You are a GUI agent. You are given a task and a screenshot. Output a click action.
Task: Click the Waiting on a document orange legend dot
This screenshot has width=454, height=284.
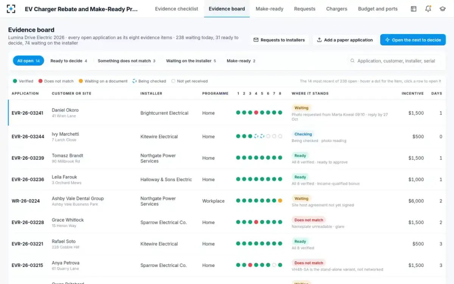click(x=81, y=81)
